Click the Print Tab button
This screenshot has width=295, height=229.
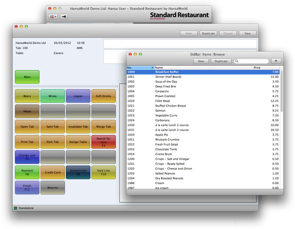pyautogui.click(x=27, y=142)
